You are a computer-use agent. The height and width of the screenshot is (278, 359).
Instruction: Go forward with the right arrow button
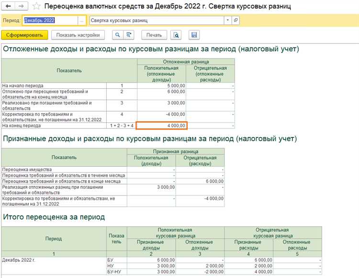[x=21, y=6]
